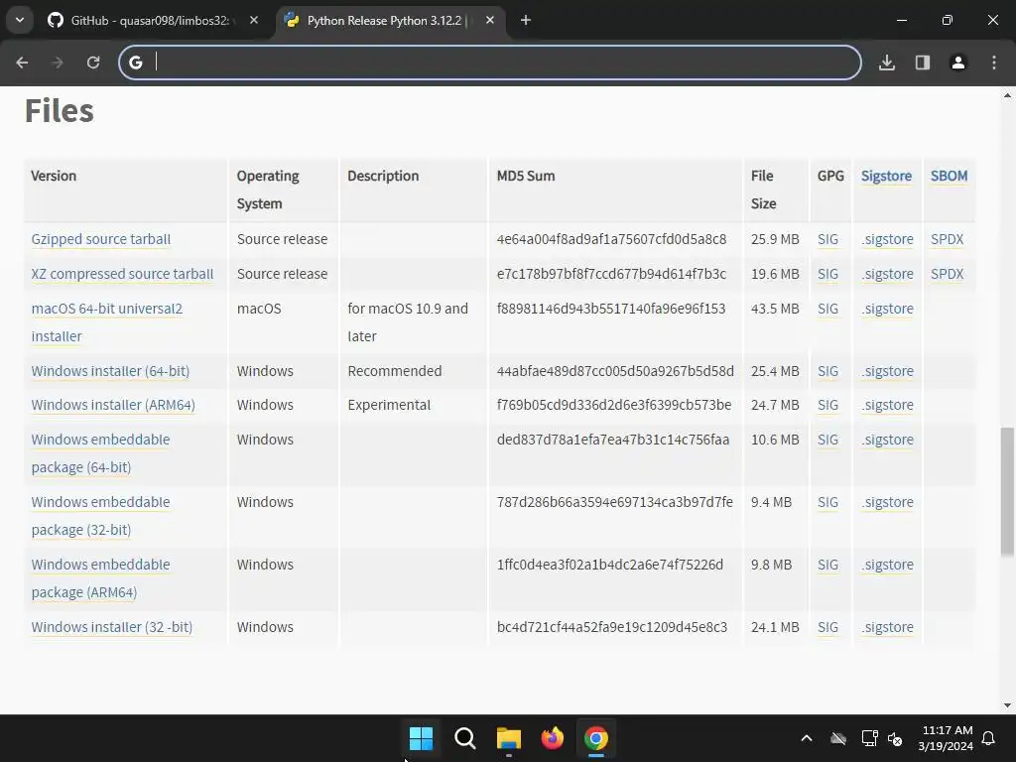The image size is (1016, 762).
Task: Download Windows embeddable package (ARM64)
Action: [x=100, y=578]
